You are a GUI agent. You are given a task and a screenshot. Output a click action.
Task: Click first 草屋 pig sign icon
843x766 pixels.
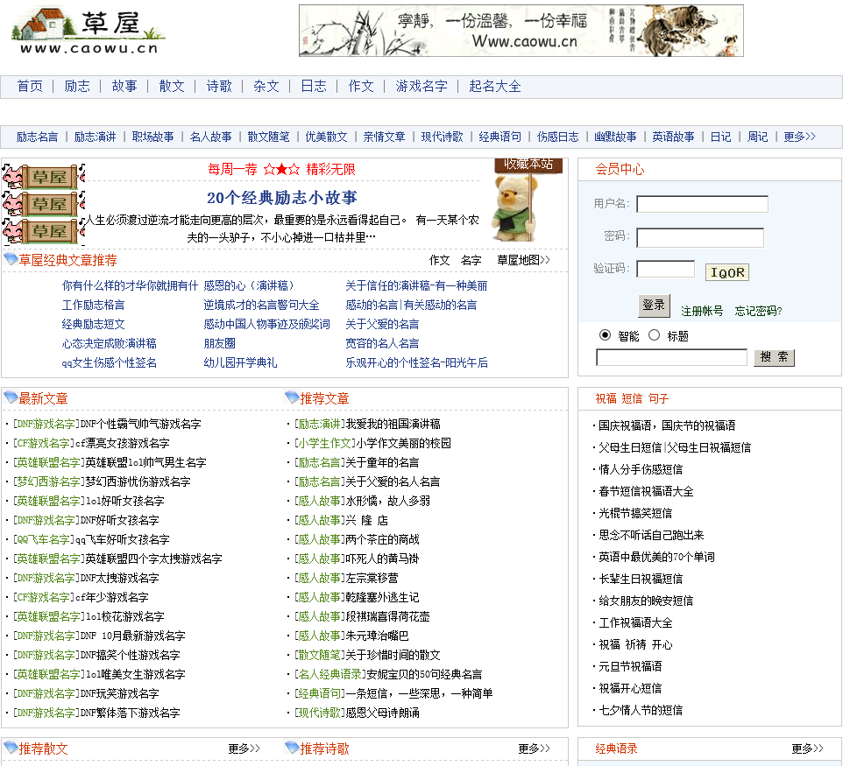coord(44,177)
